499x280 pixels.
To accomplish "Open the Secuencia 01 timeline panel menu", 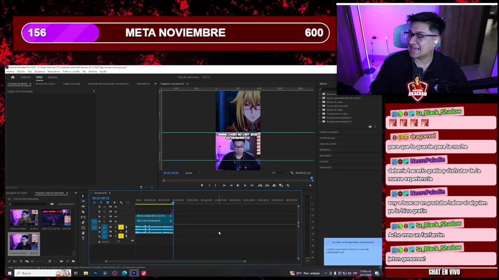I will pyautogui.click(x=110, y=193).
